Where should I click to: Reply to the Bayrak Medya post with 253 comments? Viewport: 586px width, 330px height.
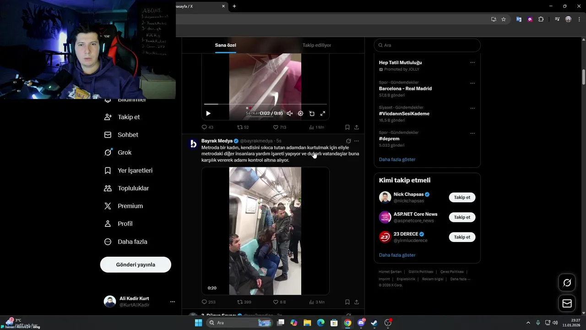208,302
